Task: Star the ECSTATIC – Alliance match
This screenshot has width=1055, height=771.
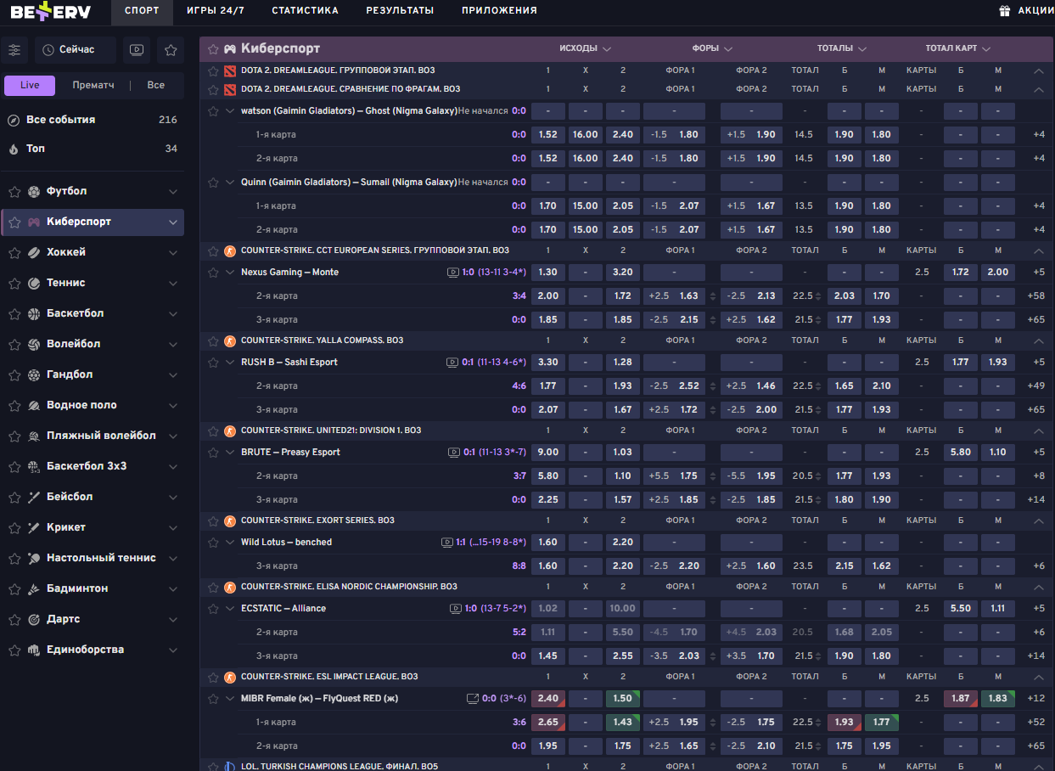Action: [213, 608]
